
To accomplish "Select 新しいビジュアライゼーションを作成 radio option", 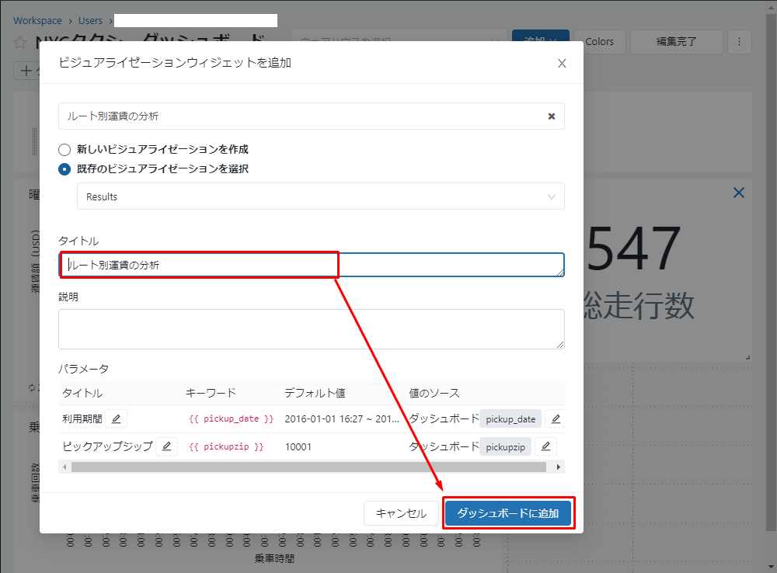I will 65,149.
